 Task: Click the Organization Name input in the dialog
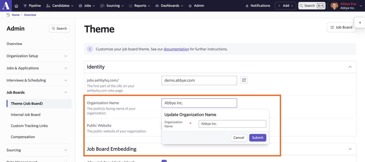[x=232, y=124]
